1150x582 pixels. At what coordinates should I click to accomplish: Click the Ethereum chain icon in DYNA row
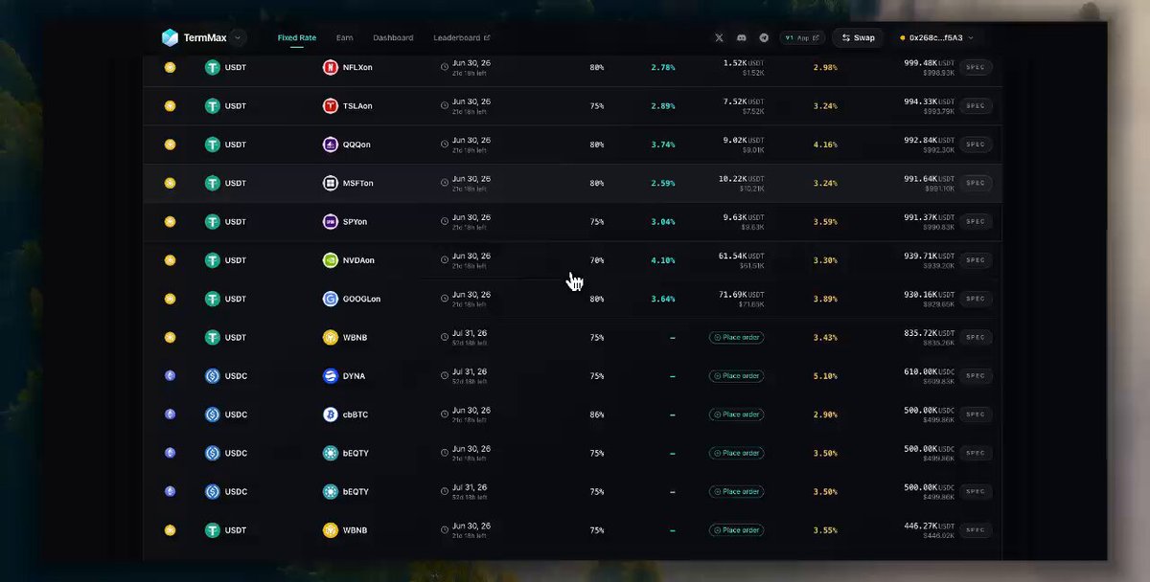[170, 376]
